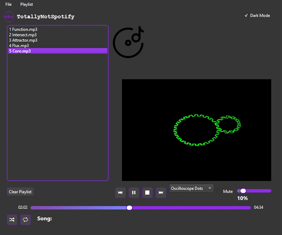The image size is (282, 235).
Task: Enable shuffle playback mode
Action: (12, 219)
